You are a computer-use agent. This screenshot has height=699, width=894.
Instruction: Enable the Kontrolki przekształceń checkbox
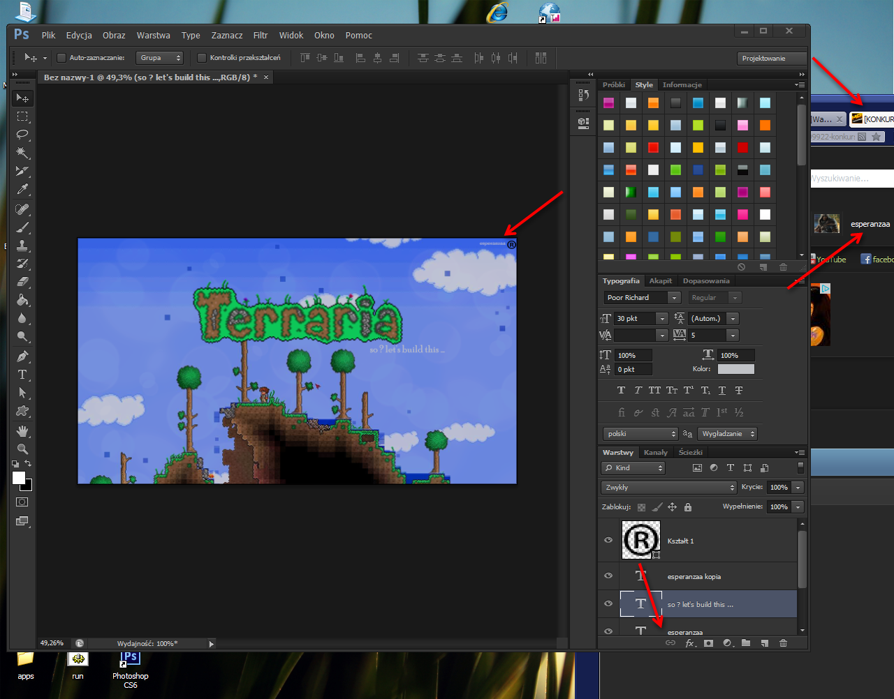(202, 58)
